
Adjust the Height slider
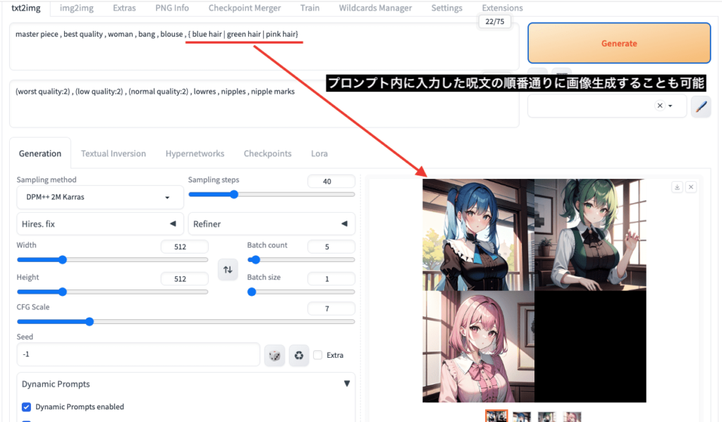coord(112,292)
